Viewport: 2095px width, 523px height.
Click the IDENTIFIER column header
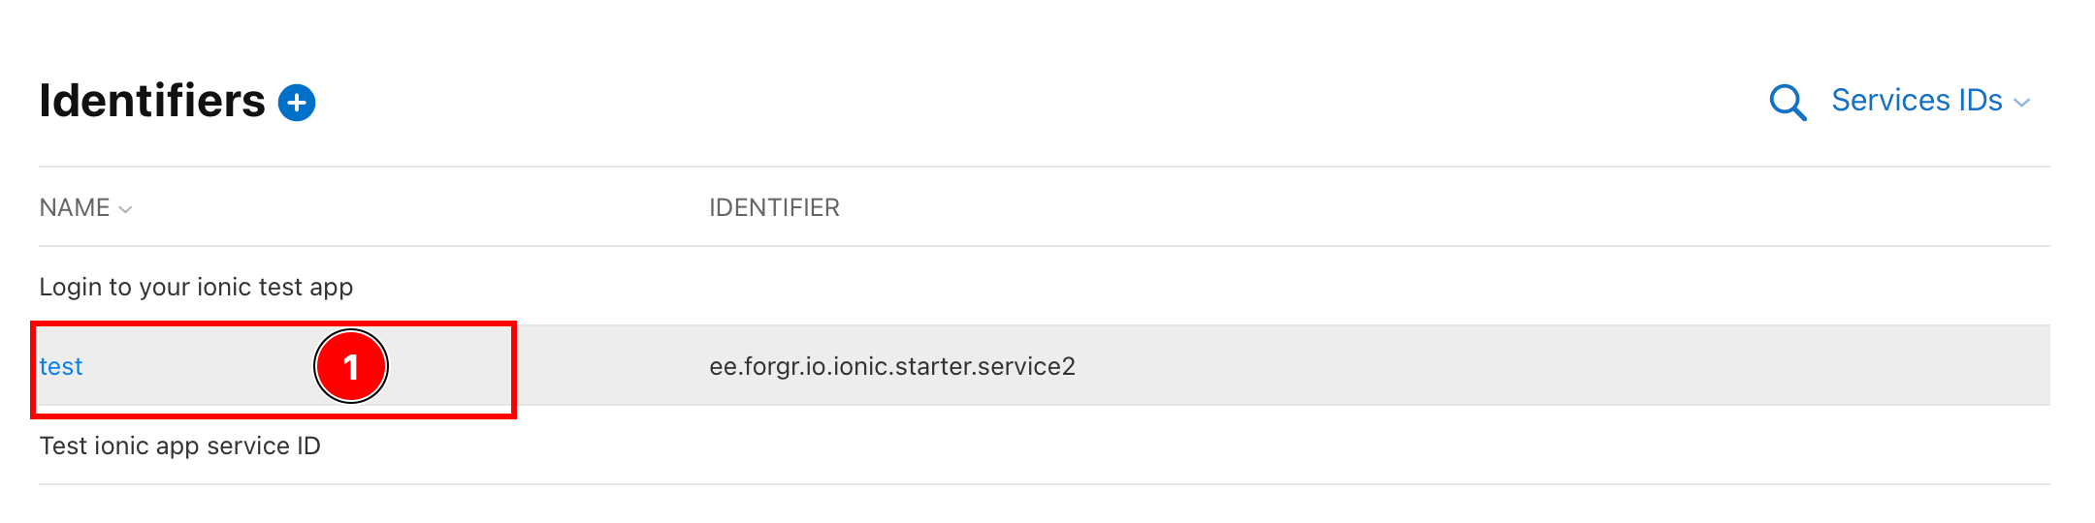pos(774,208)
